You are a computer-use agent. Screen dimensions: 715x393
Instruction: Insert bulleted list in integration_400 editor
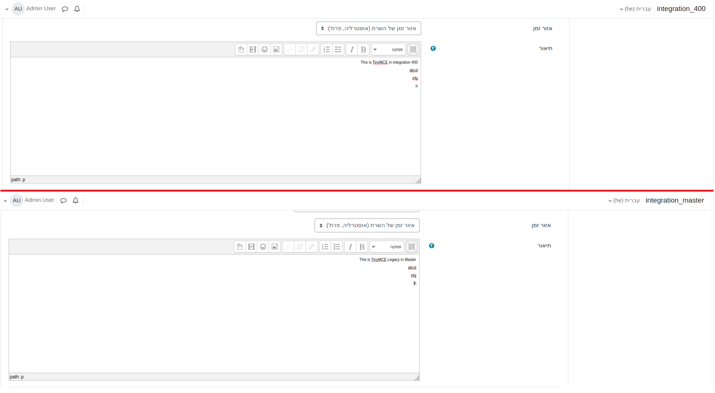tap(338, 50)
